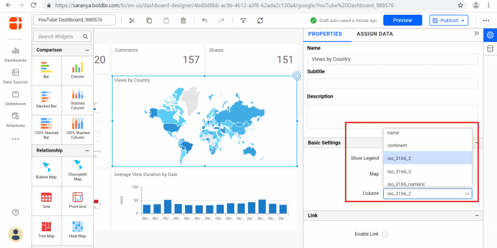
Task: Open the Column dropdown showing iso_3166_2
Action: (x=427, y=194)
